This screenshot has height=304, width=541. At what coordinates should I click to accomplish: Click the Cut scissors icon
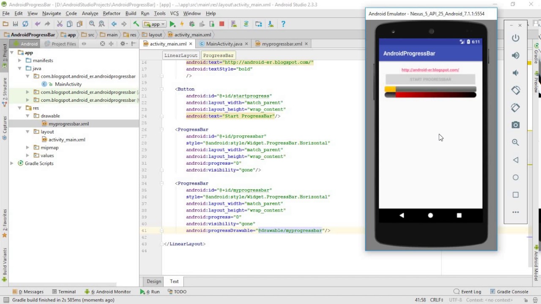[60, 24]
